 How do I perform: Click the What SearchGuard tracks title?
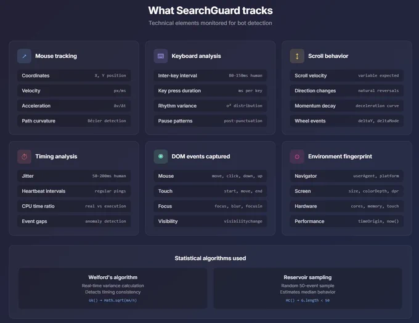(210, 10)
